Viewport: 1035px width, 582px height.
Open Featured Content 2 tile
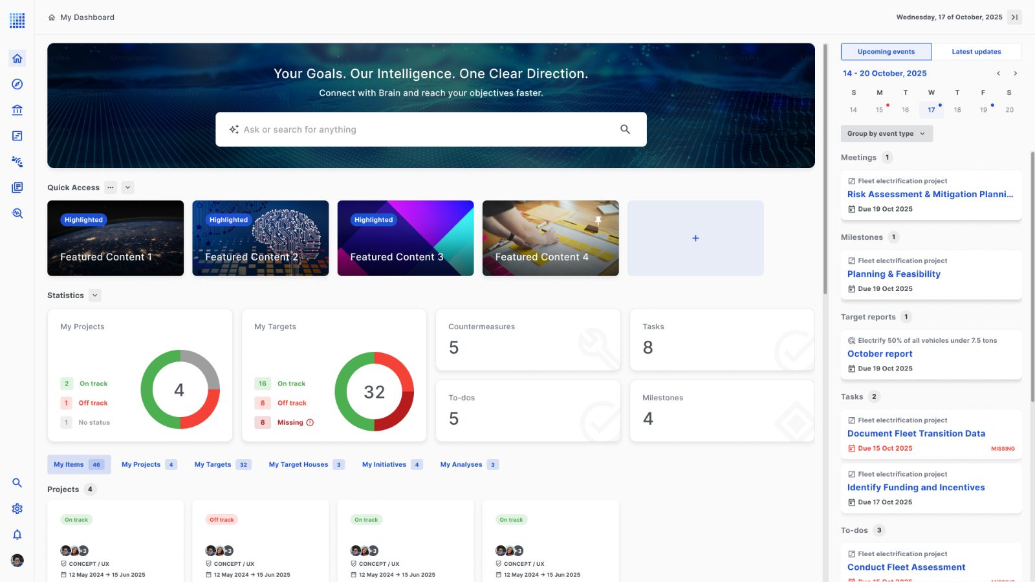[260, 238]
